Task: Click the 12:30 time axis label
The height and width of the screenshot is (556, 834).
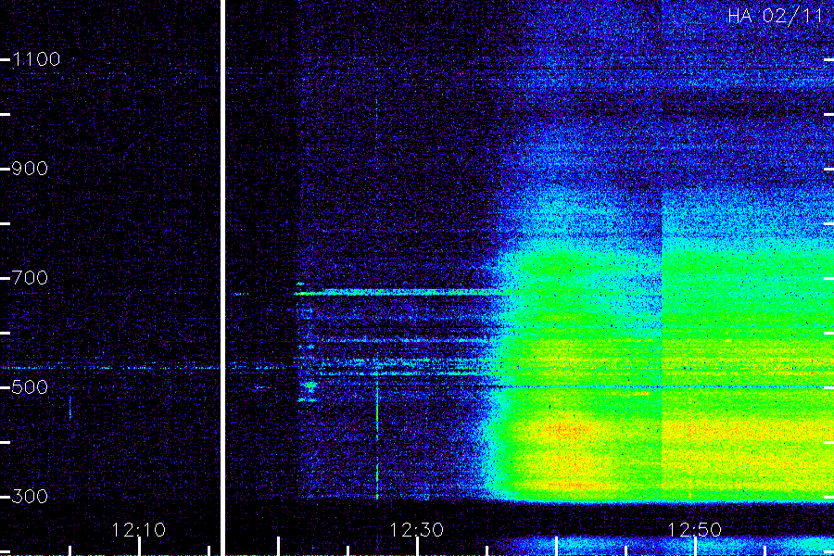Action: pos(416,530)
